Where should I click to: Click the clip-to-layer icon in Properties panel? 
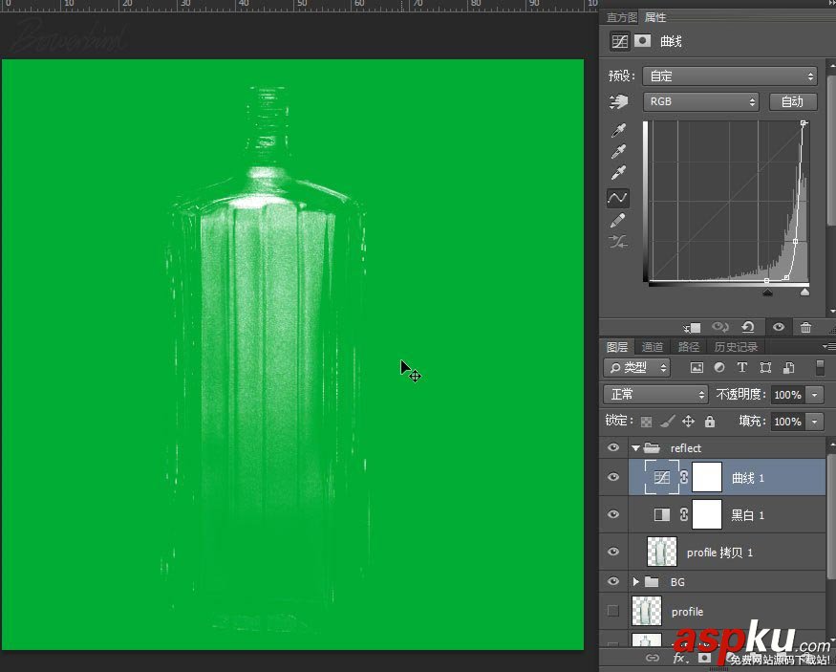tap(693, 327)
